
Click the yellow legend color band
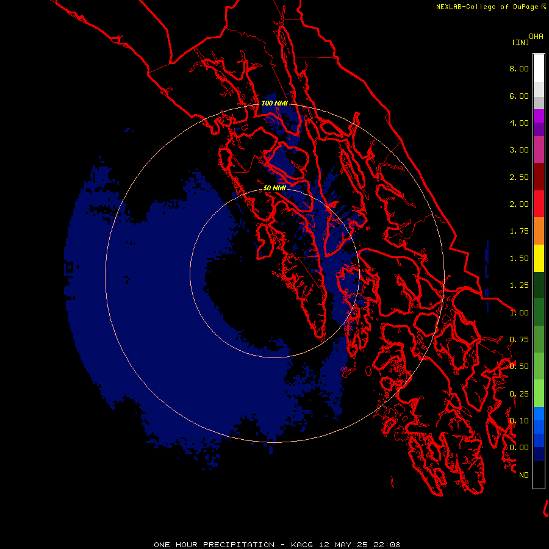(539, 259)
